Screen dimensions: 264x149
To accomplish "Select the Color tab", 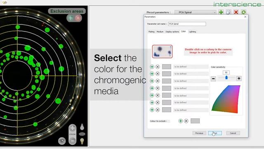I will [x=183, y=31].
